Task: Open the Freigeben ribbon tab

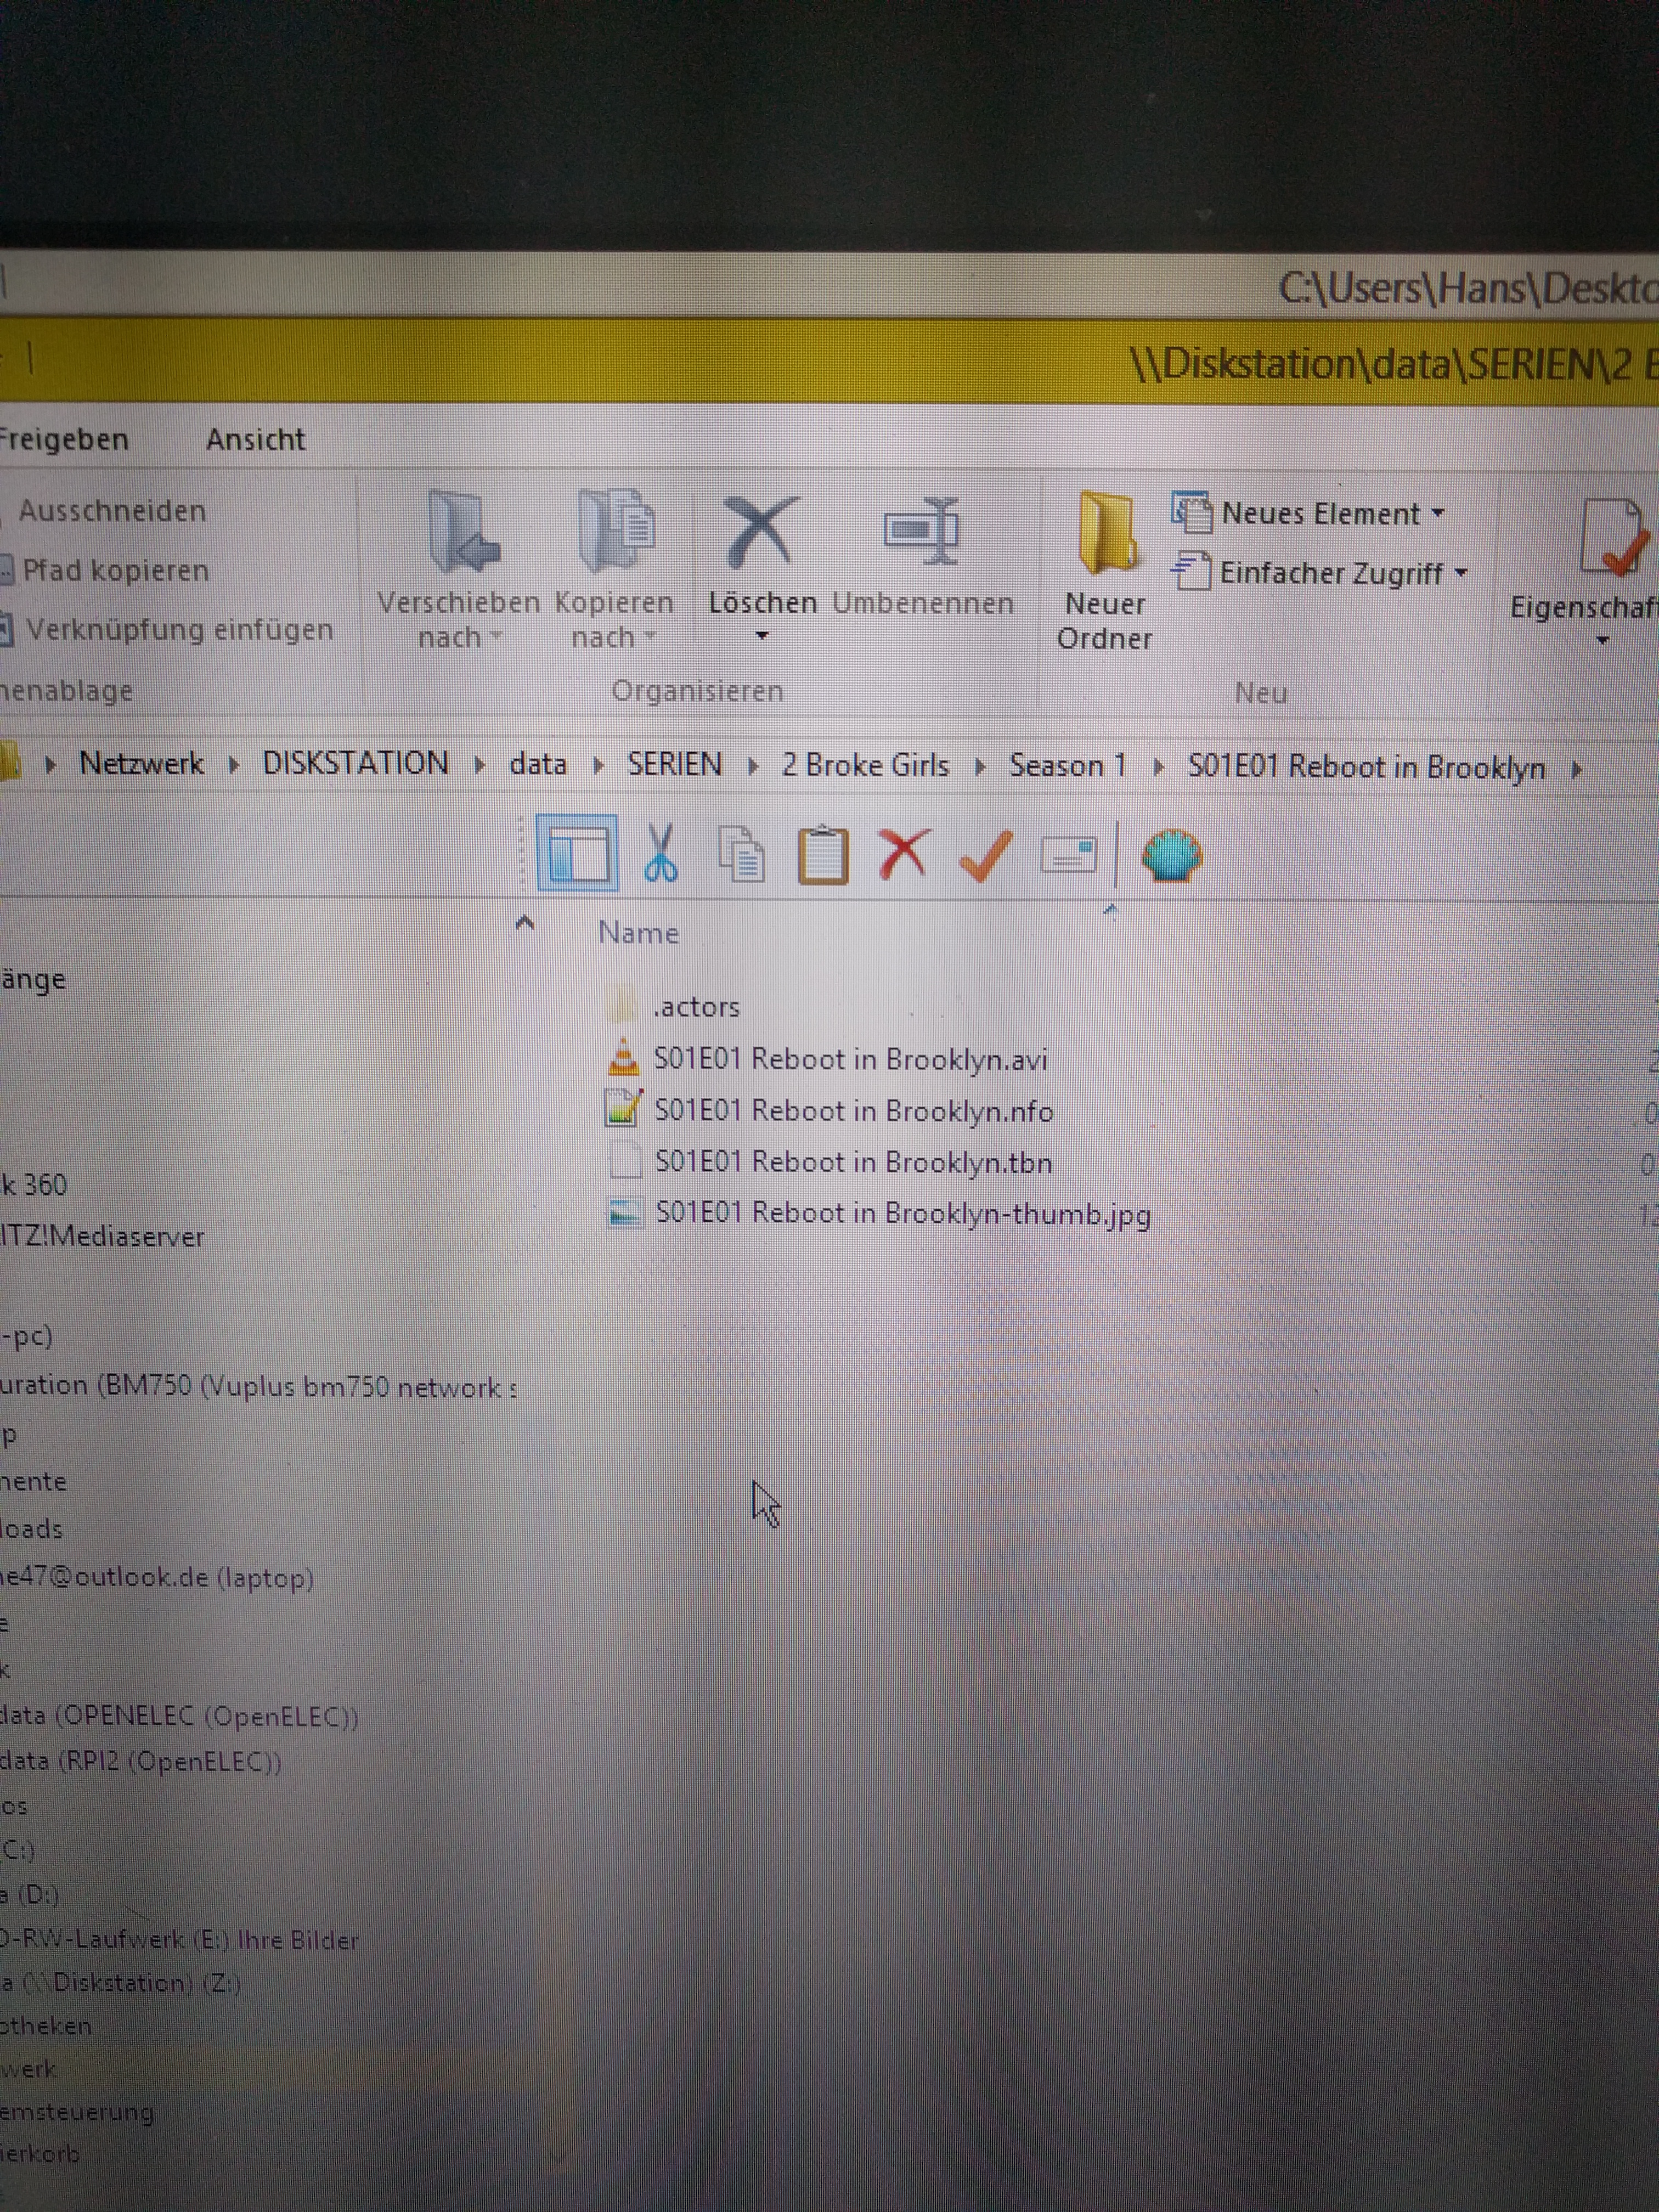Action: pyautogui.click(x=64, y=439)
